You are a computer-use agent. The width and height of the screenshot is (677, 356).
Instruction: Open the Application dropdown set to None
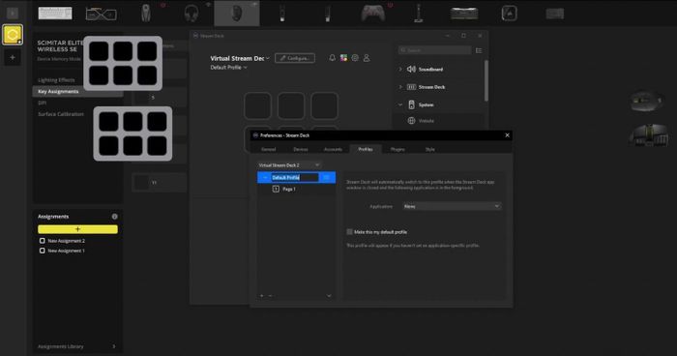point(452,206)
